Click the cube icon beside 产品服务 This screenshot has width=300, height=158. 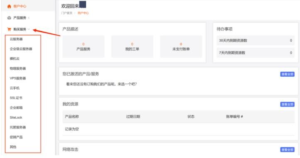point(9,18)
